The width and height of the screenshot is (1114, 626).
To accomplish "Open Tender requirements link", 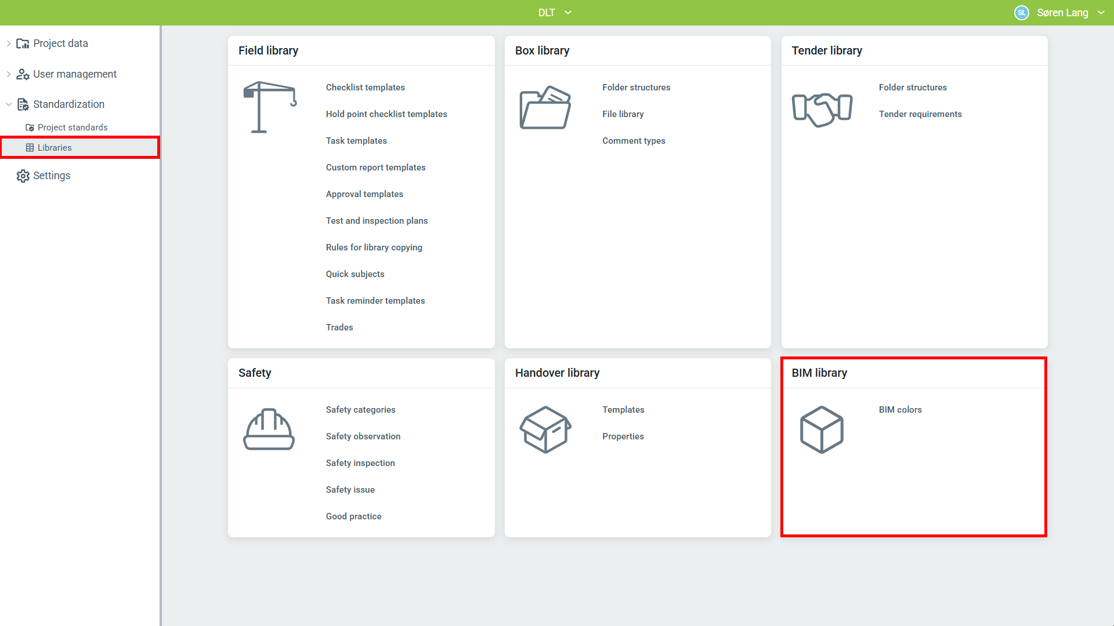I will [920, 114].
